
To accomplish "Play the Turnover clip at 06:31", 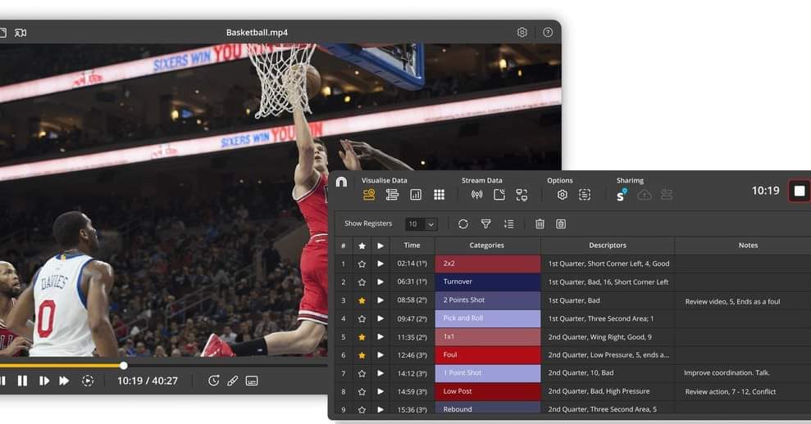I will 380,282.
